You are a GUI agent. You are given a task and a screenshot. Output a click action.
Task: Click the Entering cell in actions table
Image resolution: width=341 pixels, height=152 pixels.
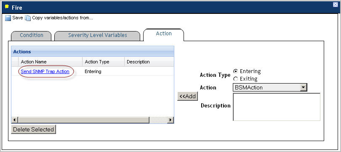93,71
